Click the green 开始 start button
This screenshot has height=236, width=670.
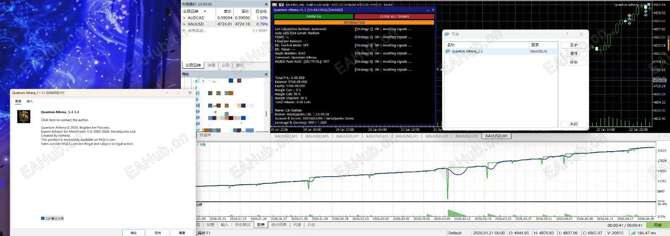(657, 225)
